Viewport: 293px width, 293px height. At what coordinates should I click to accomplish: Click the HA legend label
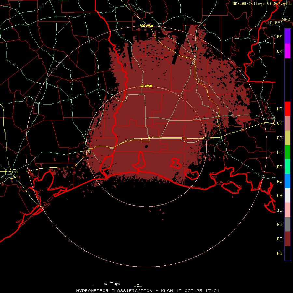coord(280,109)
